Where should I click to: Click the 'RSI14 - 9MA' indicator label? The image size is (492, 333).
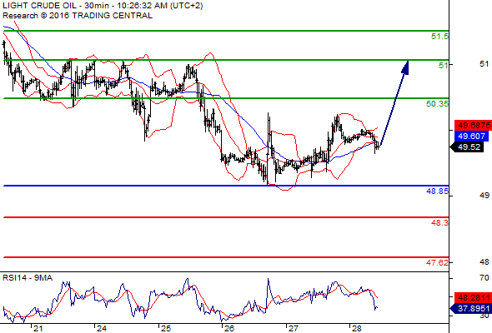point(28,277)
